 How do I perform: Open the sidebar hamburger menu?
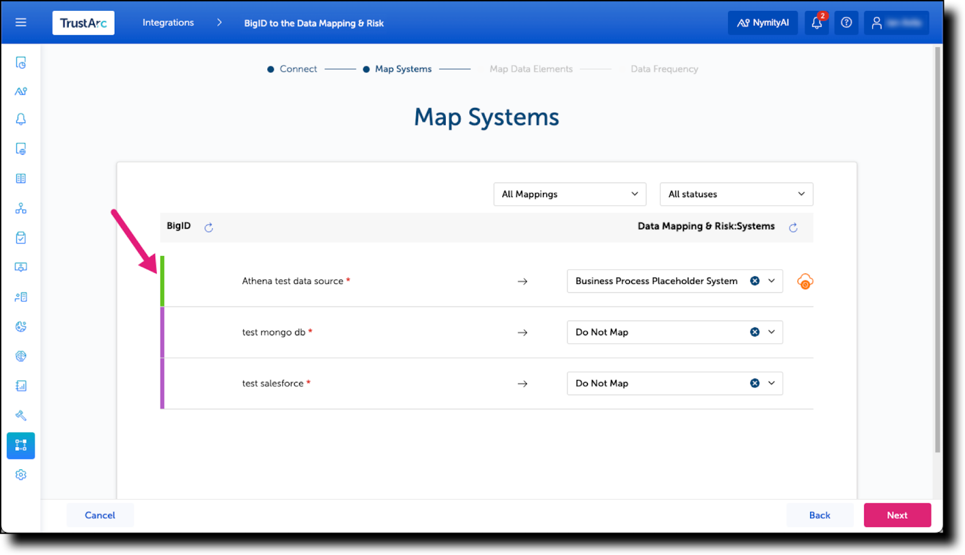click(21, 22)
